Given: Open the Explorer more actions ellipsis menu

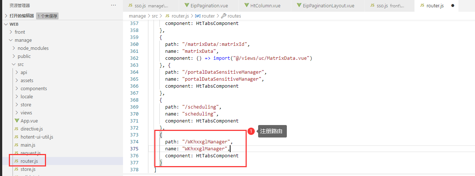Looking at the screenshot, I should 113,5.
